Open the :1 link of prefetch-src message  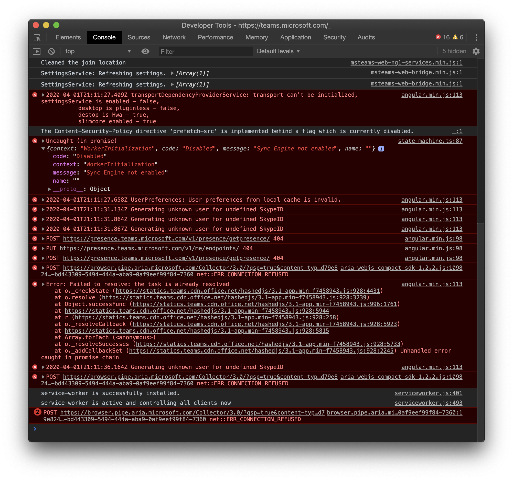(x=457, y=131)
